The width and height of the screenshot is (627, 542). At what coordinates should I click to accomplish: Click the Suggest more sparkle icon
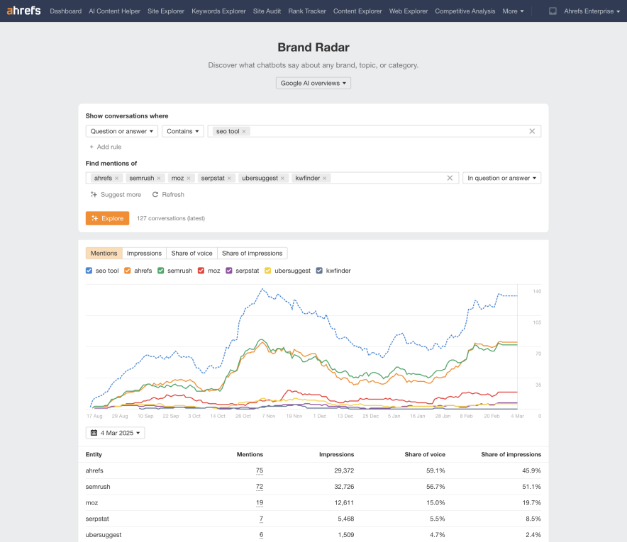94,195
